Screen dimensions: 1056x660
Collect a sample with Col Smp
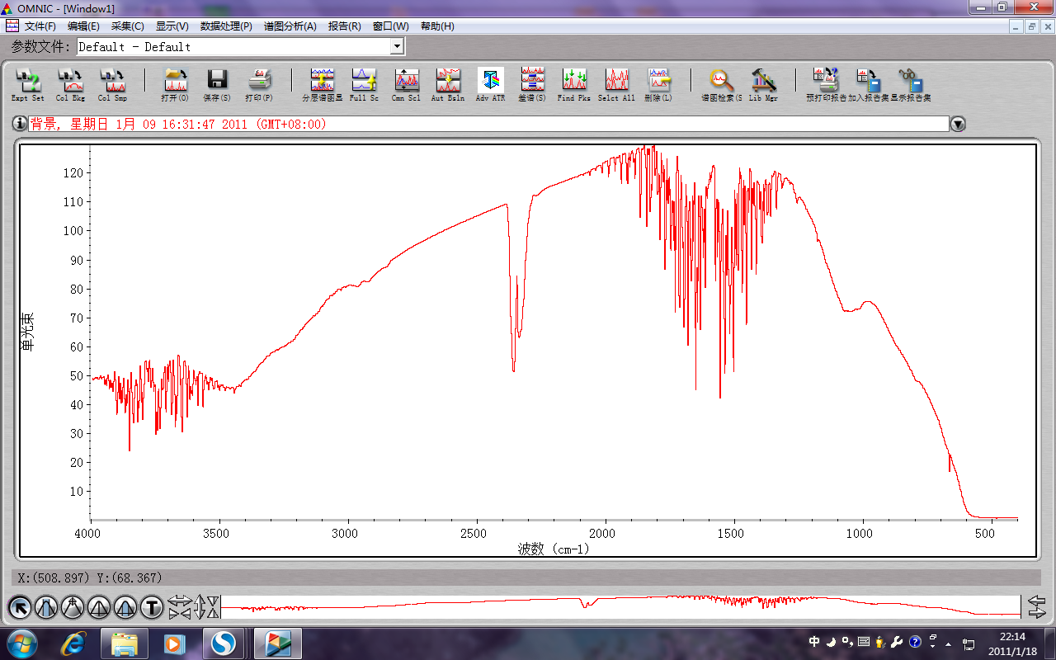tap(112, 85)
